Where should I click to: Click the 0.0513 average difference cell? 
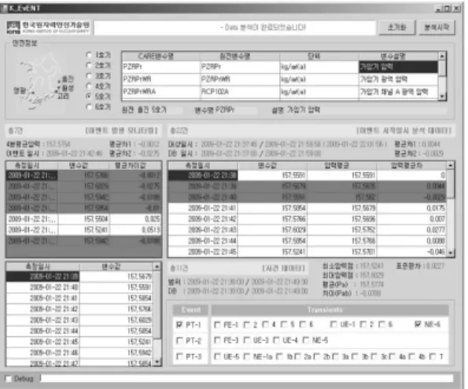tap(135, 230)
